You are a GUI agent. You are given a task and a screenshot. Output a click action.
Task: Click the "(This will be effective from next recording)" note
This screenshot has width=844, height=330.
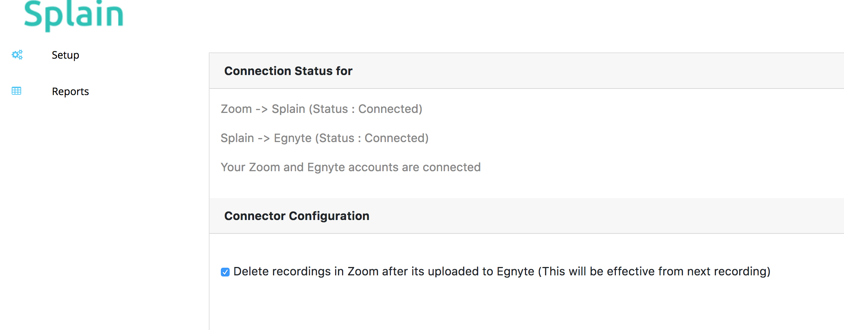coord(654,271)
